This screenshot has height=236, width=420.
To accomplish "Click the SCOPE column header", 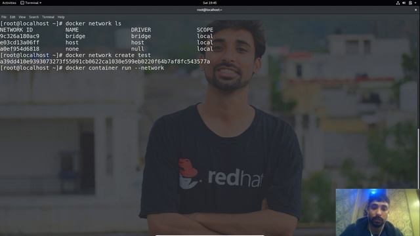I will [205, 29].
